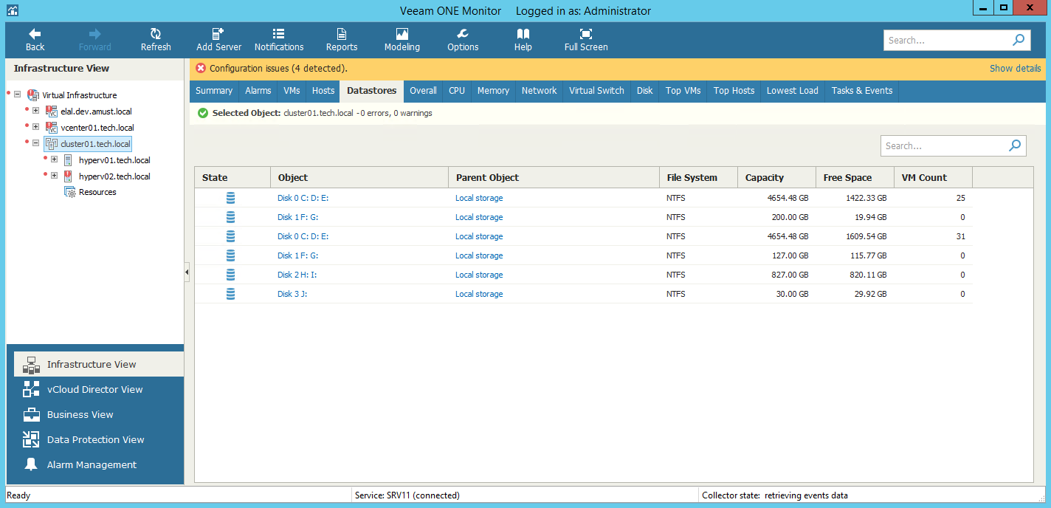Switch to Full Screen mode
This screenshot has width=1051, height=508.
pyautogui.click(x=586, y=40)
